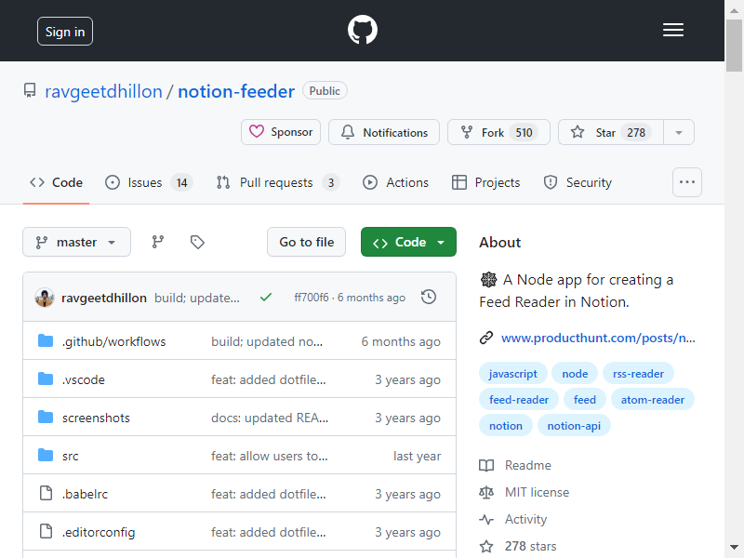Open the .vscode folder

(84, 379)
